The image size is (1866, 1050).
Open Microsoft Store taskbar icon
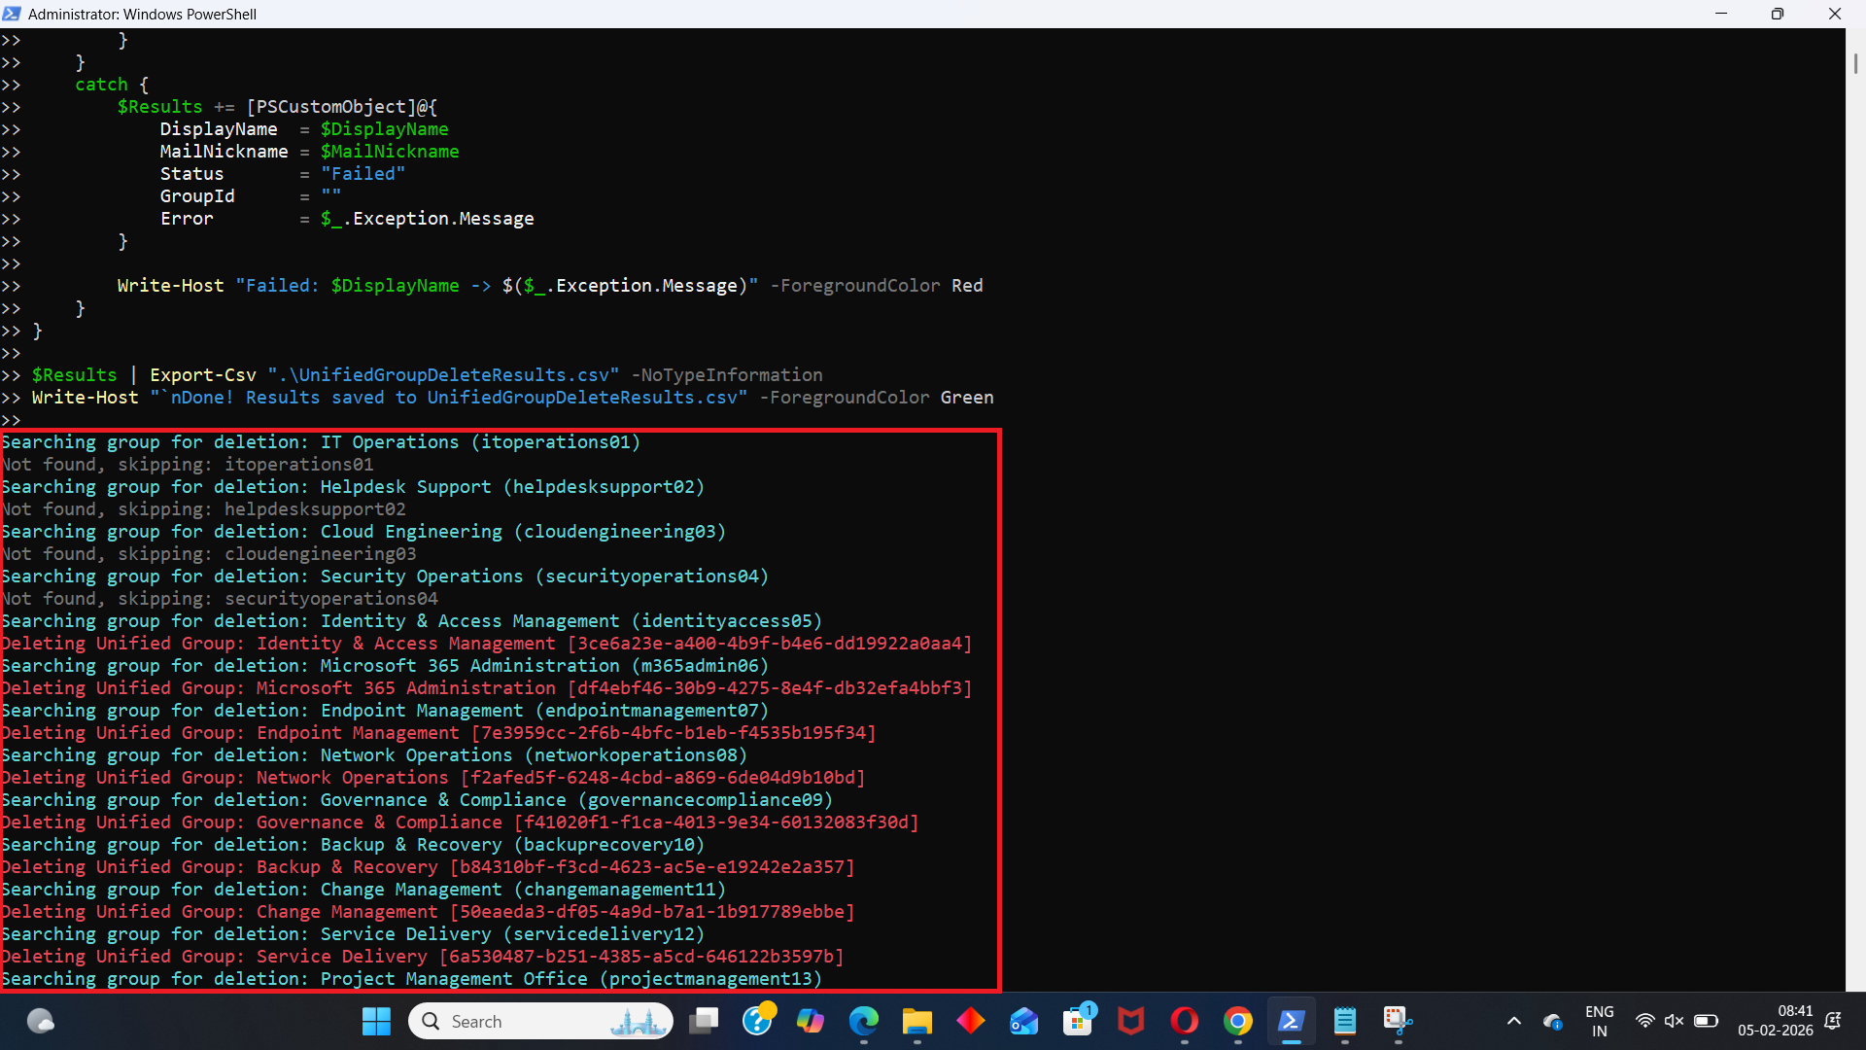(1077, 1021)
